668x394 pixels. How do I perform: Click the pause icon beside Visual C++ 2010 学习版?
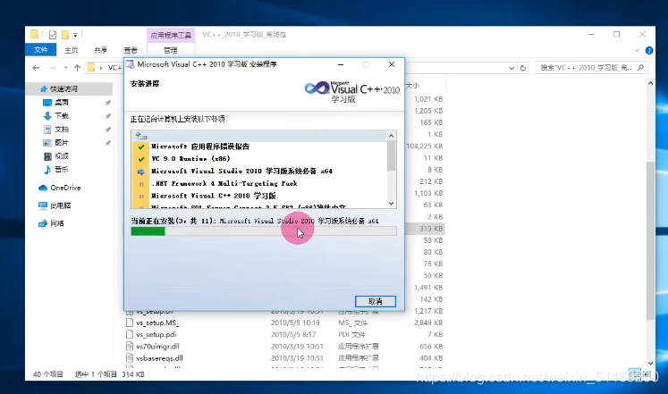coord(141,197)
